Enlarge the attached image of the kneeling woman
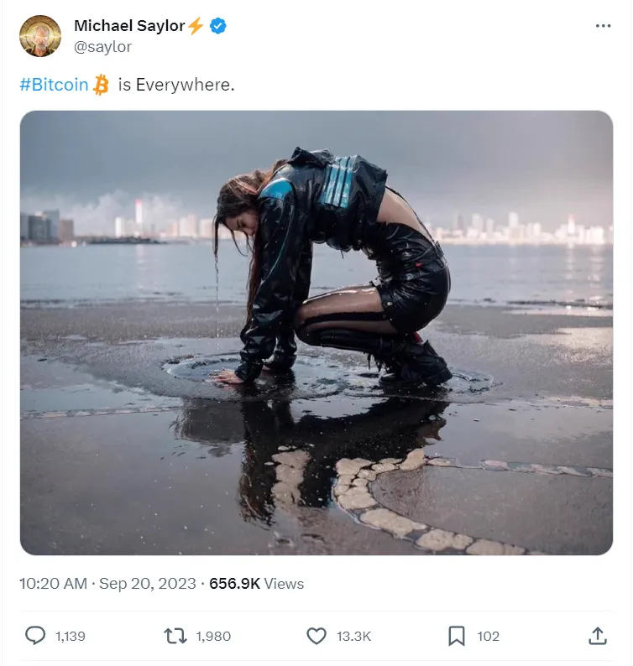This screenshot has width=633, height=666. (x=316, y=332)
